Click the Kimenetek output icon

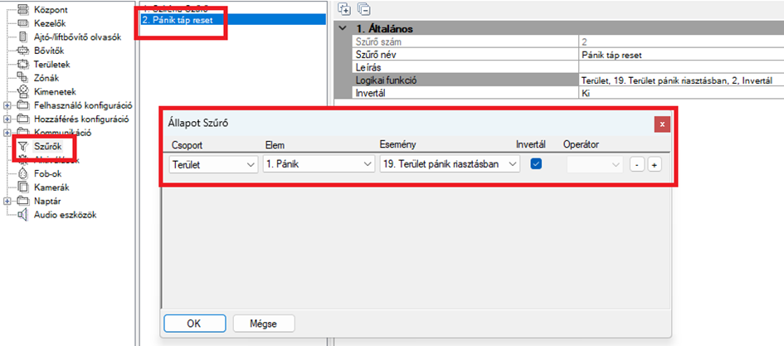[x=23, y=91]
